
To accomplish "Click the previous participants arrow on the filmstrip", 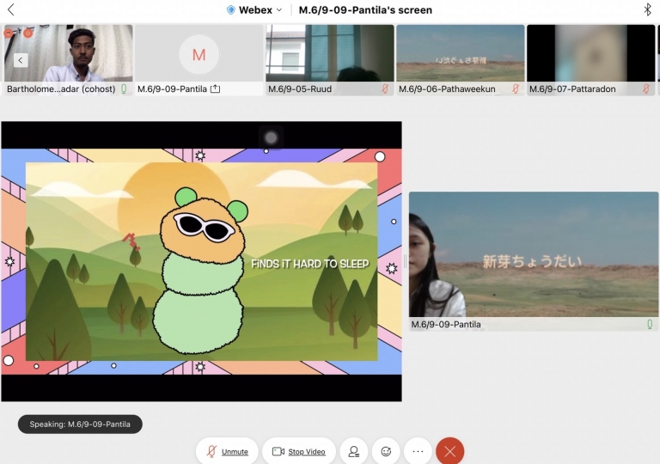I will coord(21,60).
